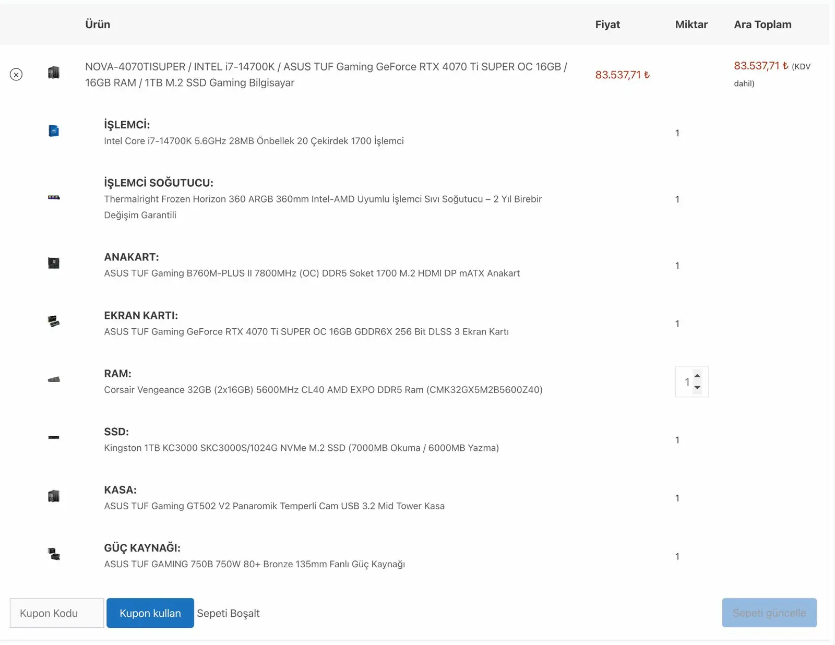Select the Kingston 1TB KC3000 description
This screenshot has width=835, height=645.
click(x=301, y=448)
